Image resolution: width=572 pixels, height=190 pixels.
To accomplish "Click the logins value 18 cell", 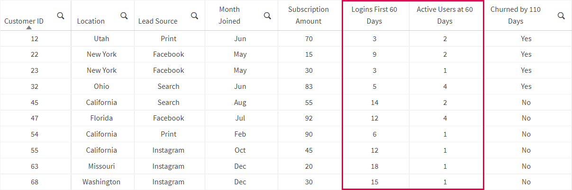I will tap(374, 166).
